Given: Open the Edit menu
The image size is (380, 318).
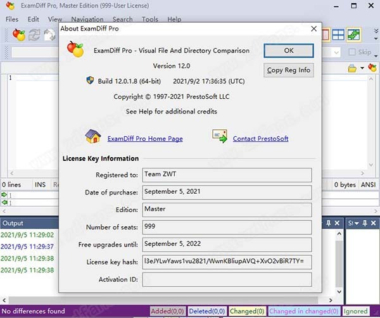Looking at the screenshot, I should point(33,19).
